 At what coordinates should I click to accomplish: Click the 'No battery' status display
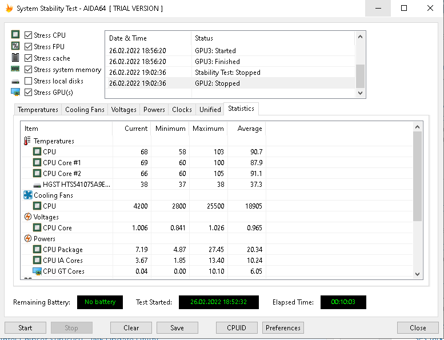tap(100, 302)
